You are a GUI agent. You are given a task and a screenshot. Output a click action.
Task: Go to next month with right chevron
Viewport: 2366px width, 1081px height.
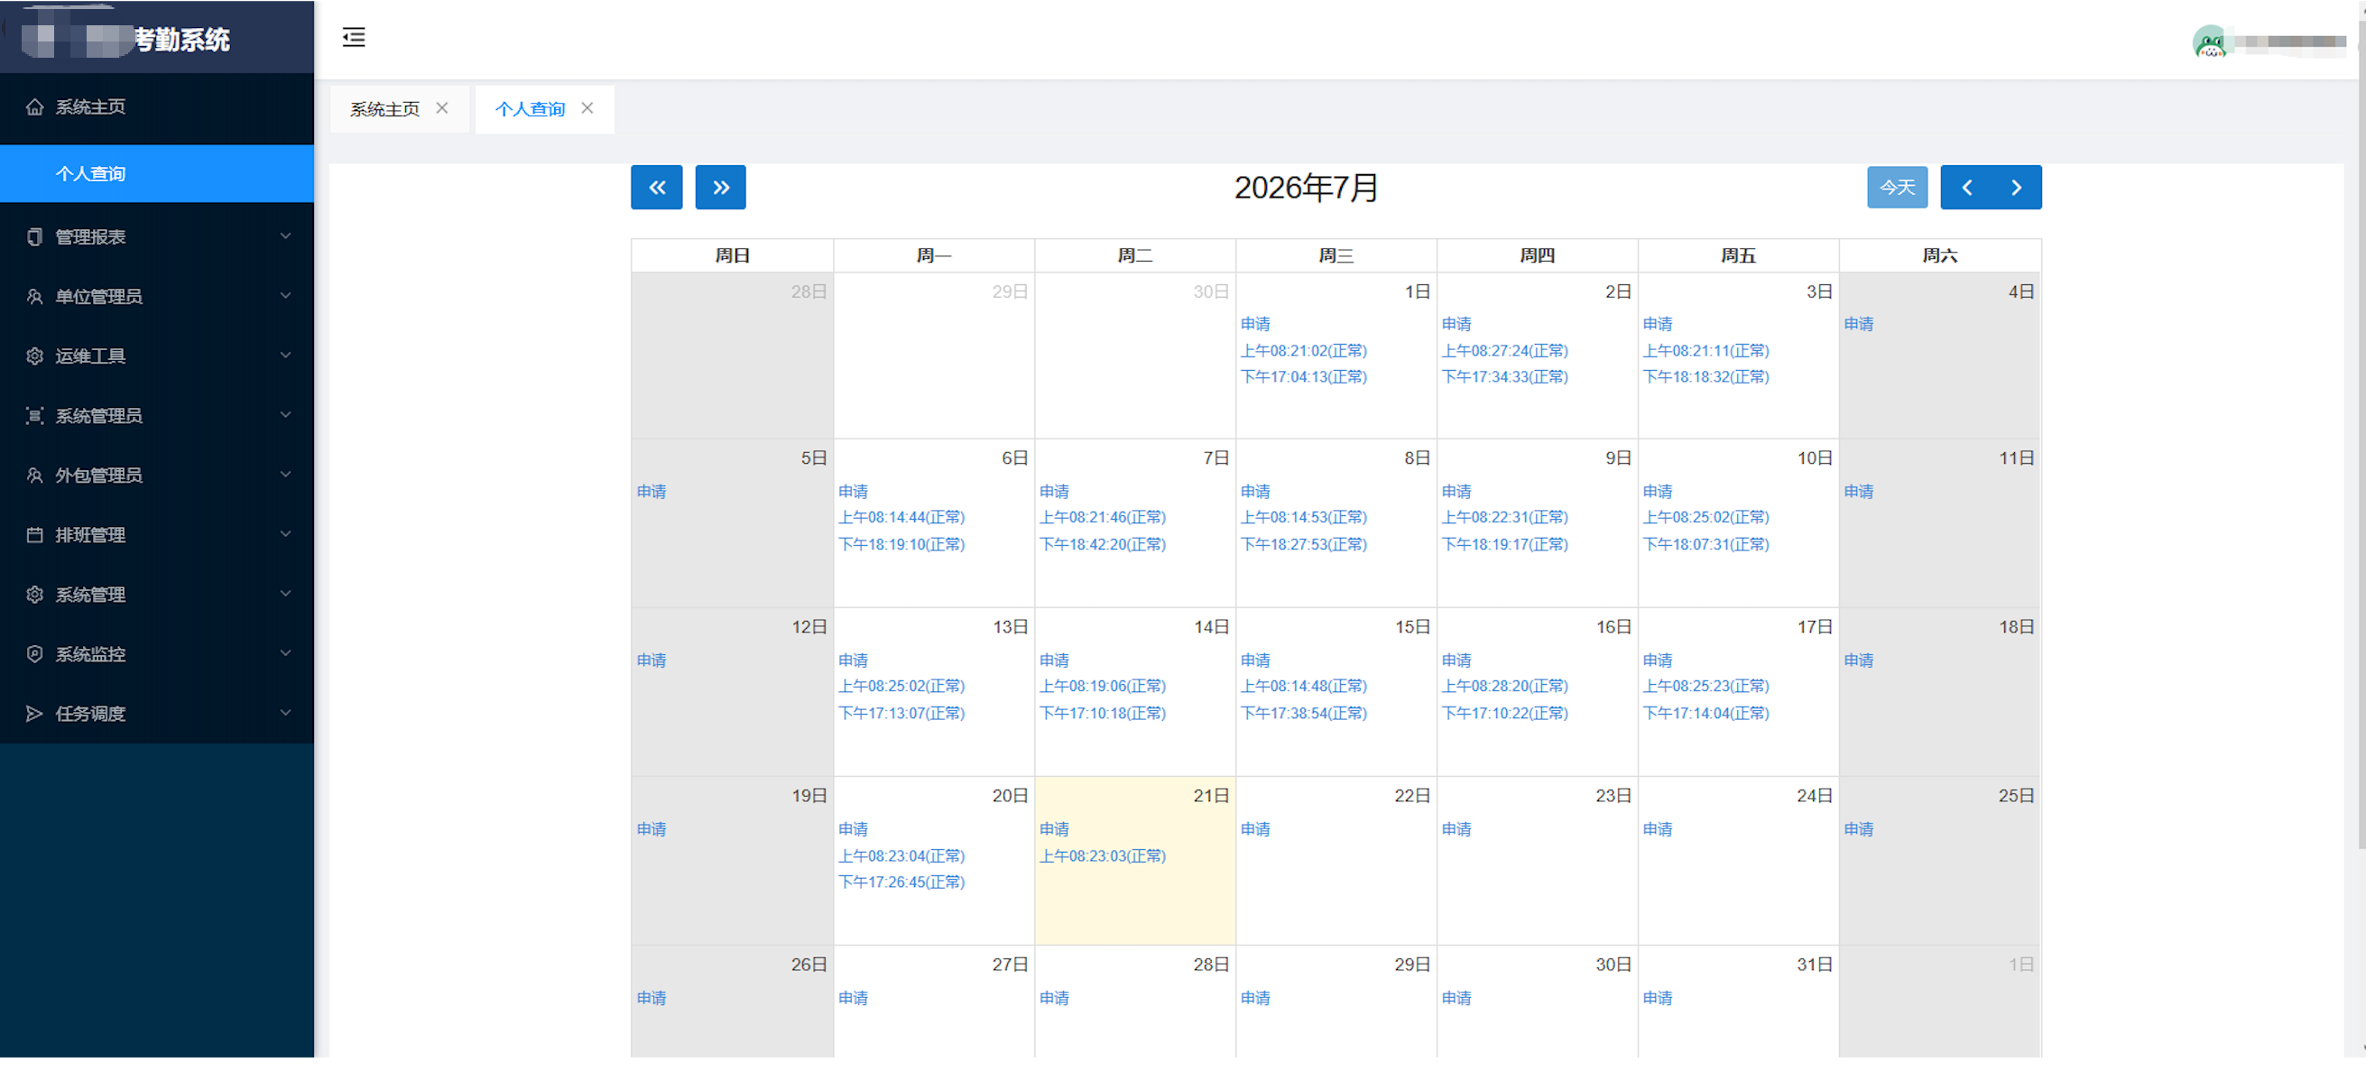pos(2017,188)
